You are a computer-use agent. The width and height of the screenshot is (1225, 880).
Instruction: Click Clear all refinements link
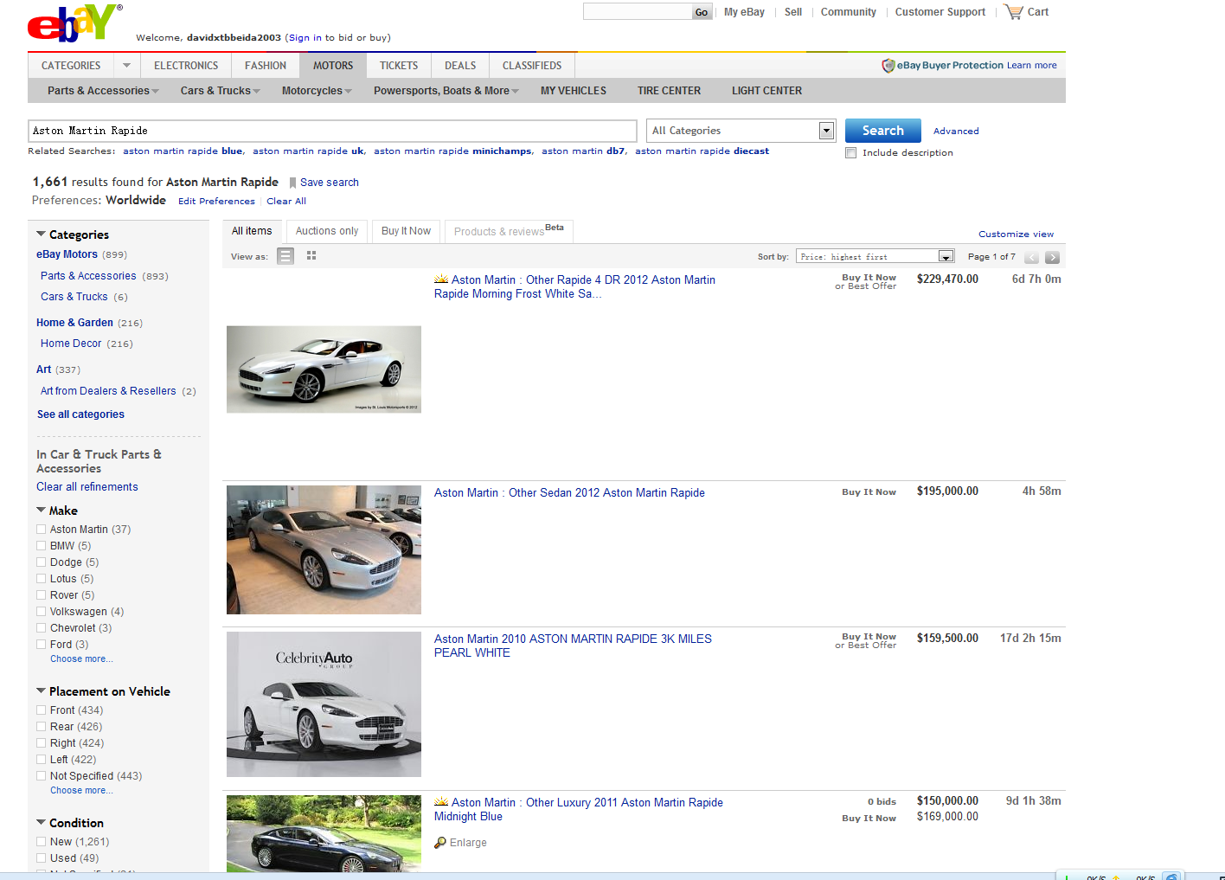point(87,487)
